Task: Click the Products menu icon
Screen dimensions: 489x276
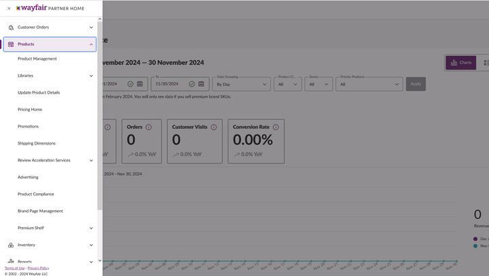Action: (11, 45)
